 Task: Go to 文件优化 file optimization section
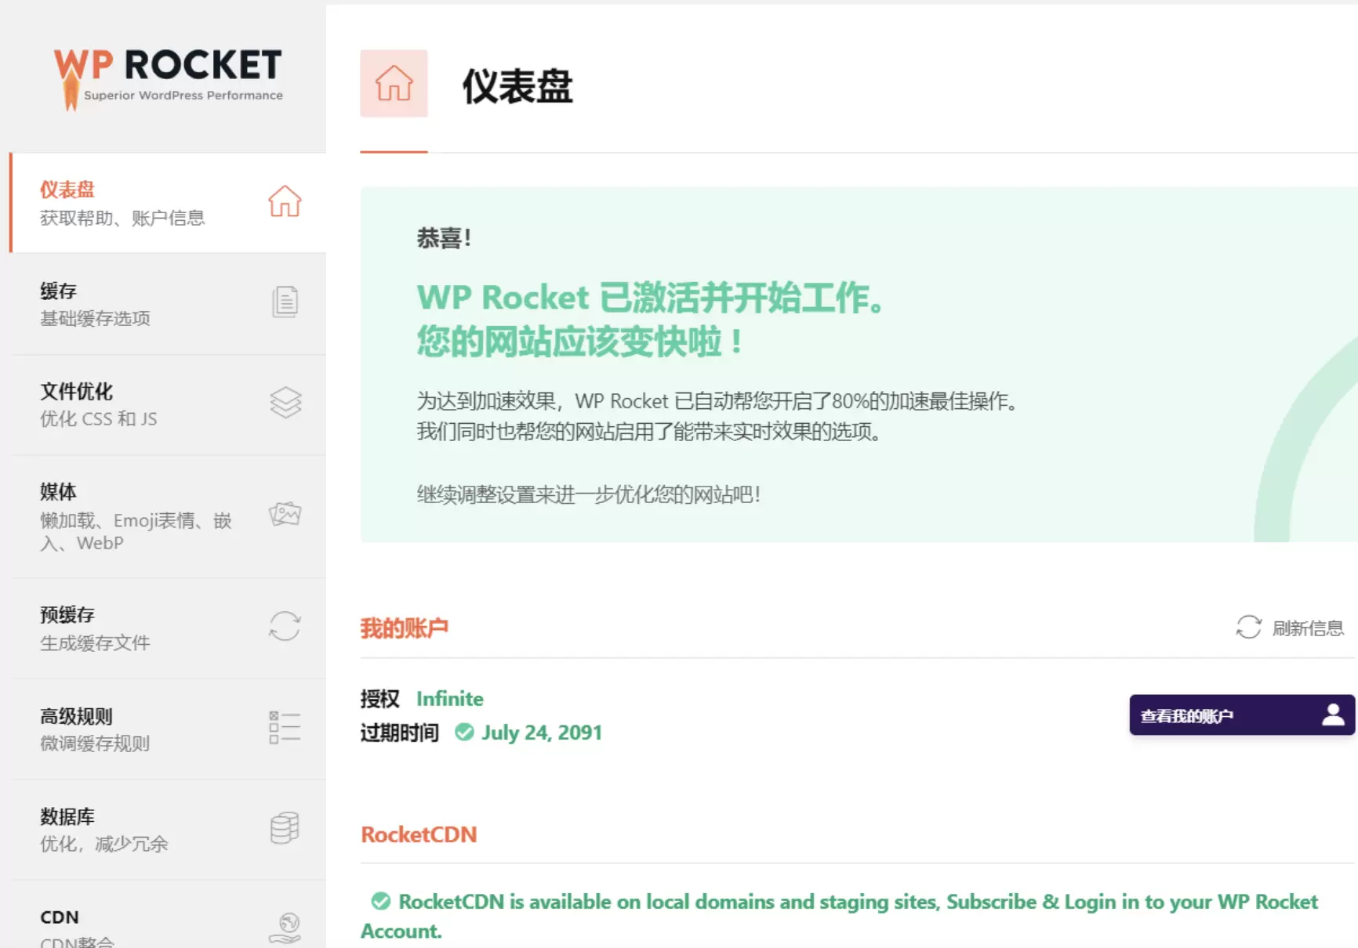[168, 405]
